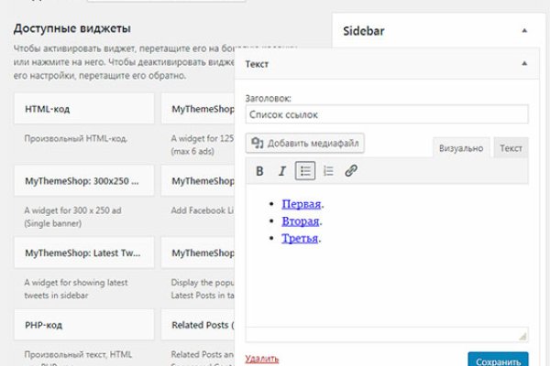The width and height of the screenshot is (550, 366).
Task: Click the Удалить link
Action: click(x=262, y=359)
